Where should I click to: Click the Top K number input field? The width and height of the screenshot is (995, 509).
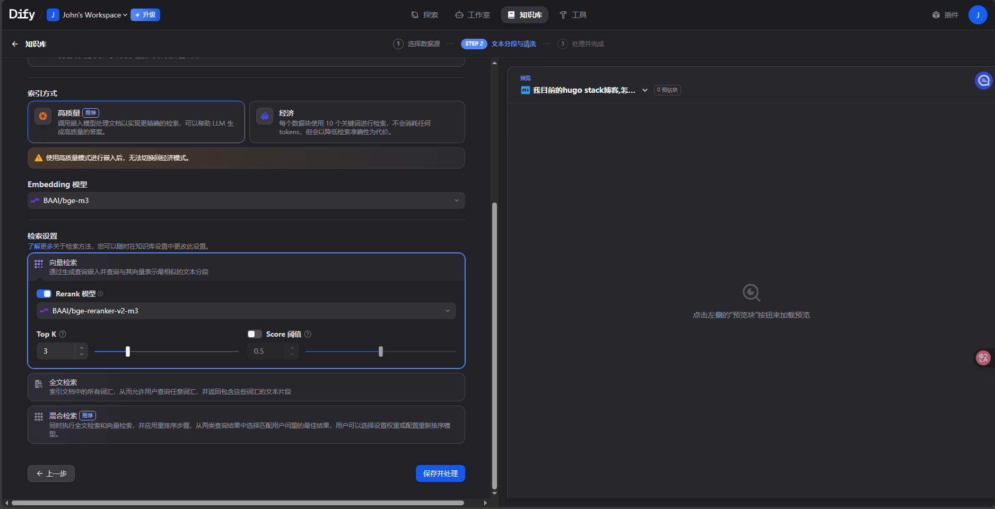pyautogui.click(x=57, y=351)
